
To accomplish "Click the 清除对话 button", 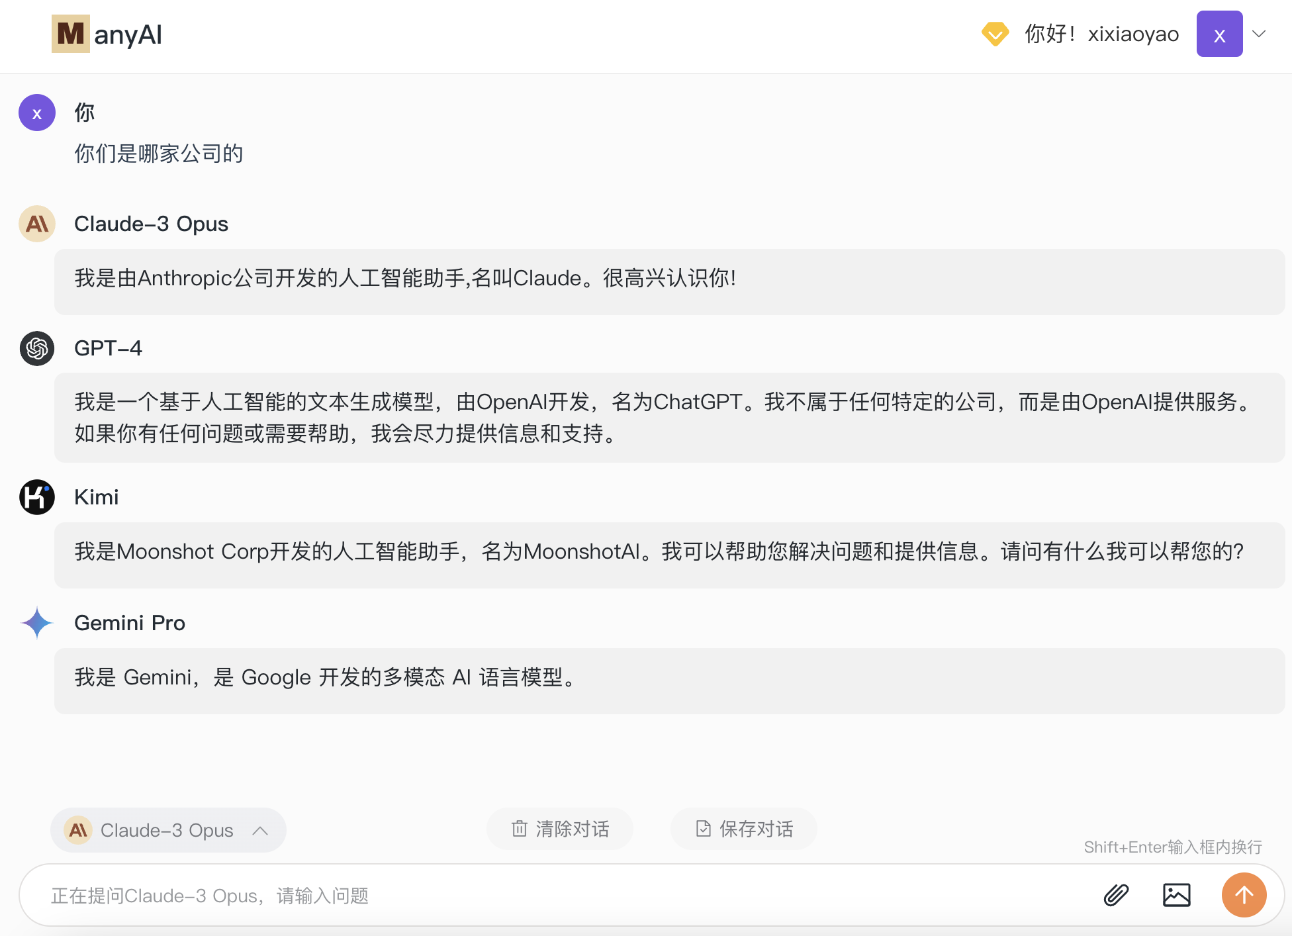I will click(x=560, y=829).
